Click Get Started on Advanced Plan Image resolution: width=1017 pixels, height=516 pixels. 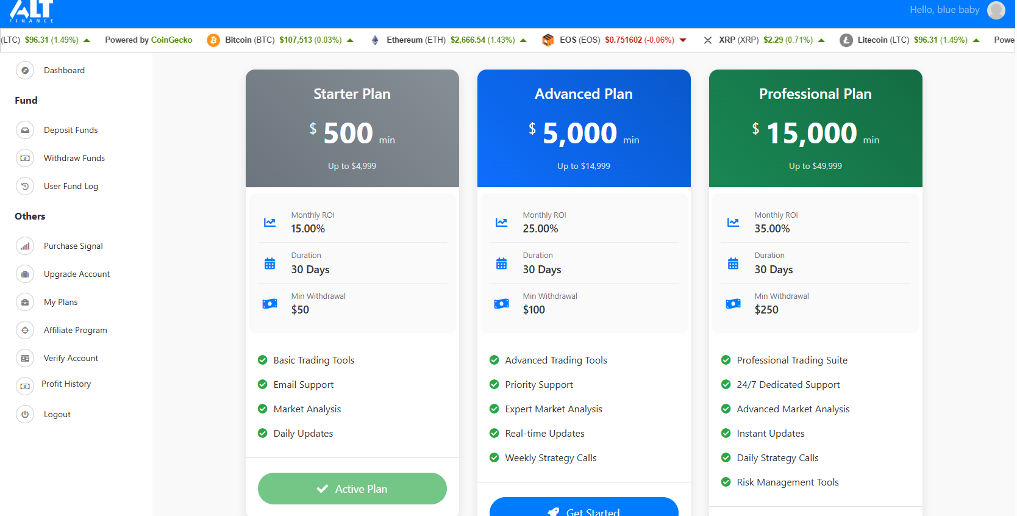pyautogui.click(x=584, y=507)
